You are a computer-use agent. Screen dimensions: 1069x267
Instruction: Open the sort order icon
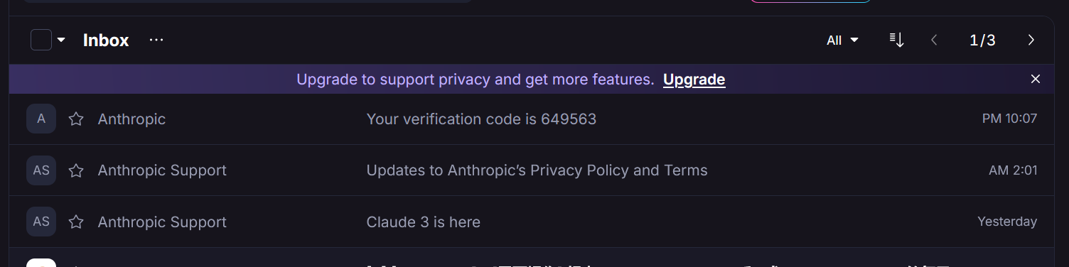(x=897, y=40)
